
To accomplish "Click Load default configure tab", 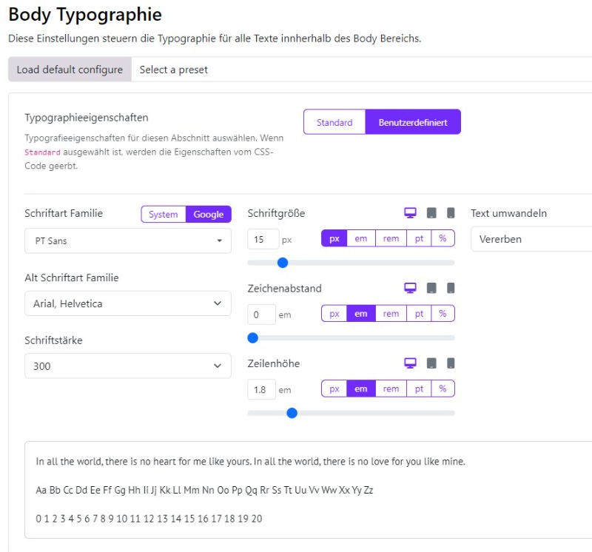I will point(70,70).
